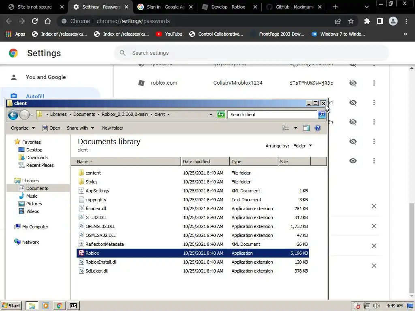Open Chrome three-dot menu
The height and width of the screenshot is (311, 415).
click(406, 21)
